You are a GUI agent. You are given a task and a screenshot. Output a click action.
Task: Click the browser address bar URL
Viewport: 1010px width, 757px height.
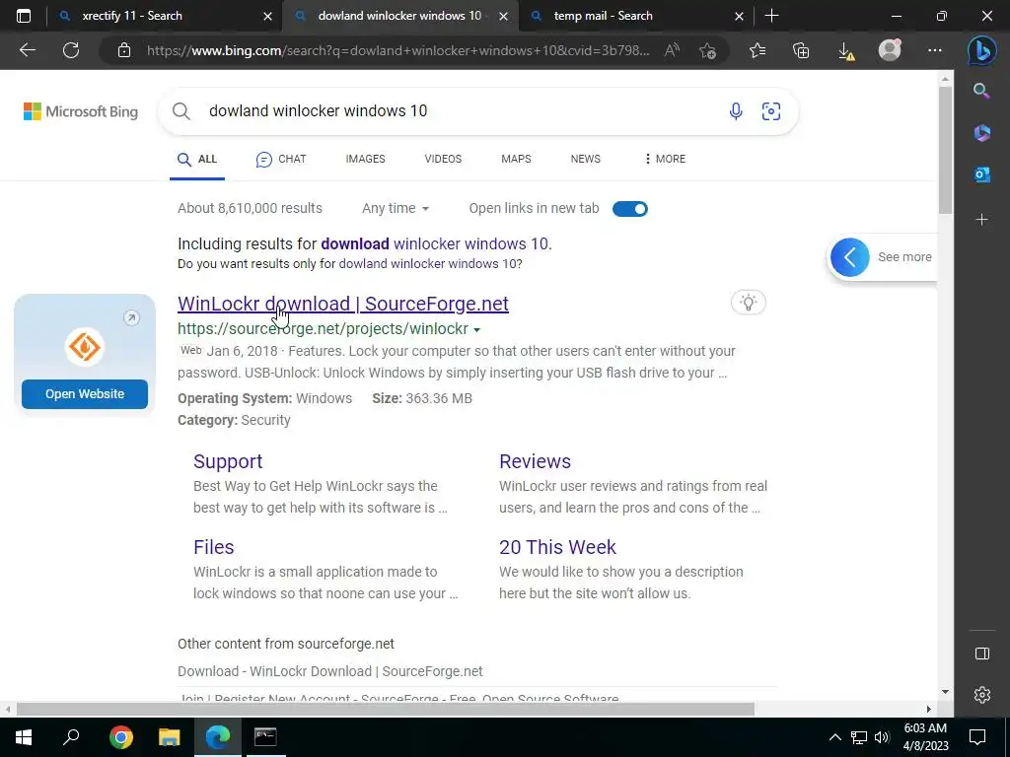click(x=398, y=50)
